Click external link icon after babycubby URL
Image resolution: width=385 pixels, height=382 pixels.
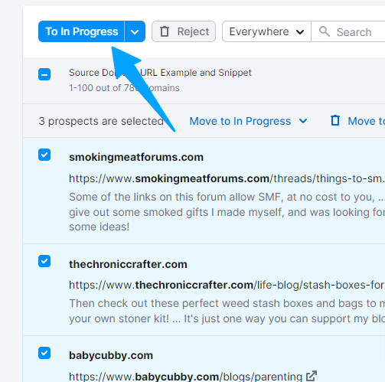tap(312, 376)
